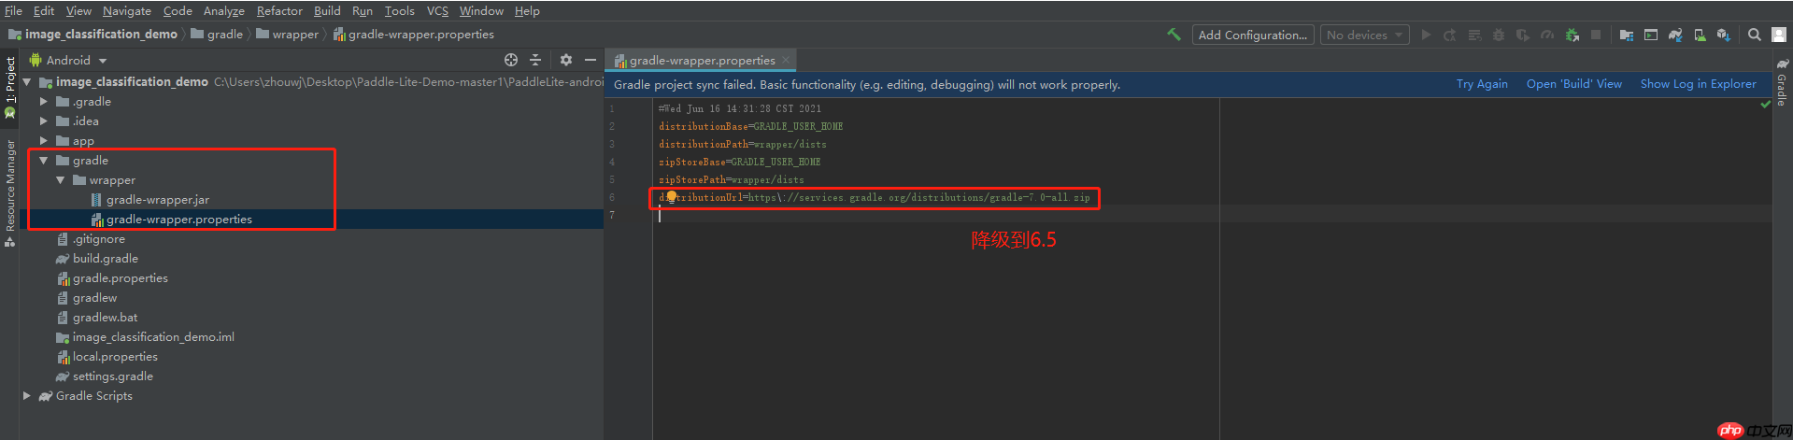
Task: Open the Android project view dropdown
Action: [x=69, y=60]
